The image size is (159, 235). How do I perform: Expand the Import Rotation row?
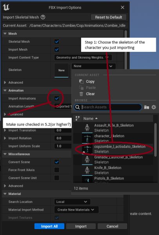pyautogui.click(x=5, y=138)
